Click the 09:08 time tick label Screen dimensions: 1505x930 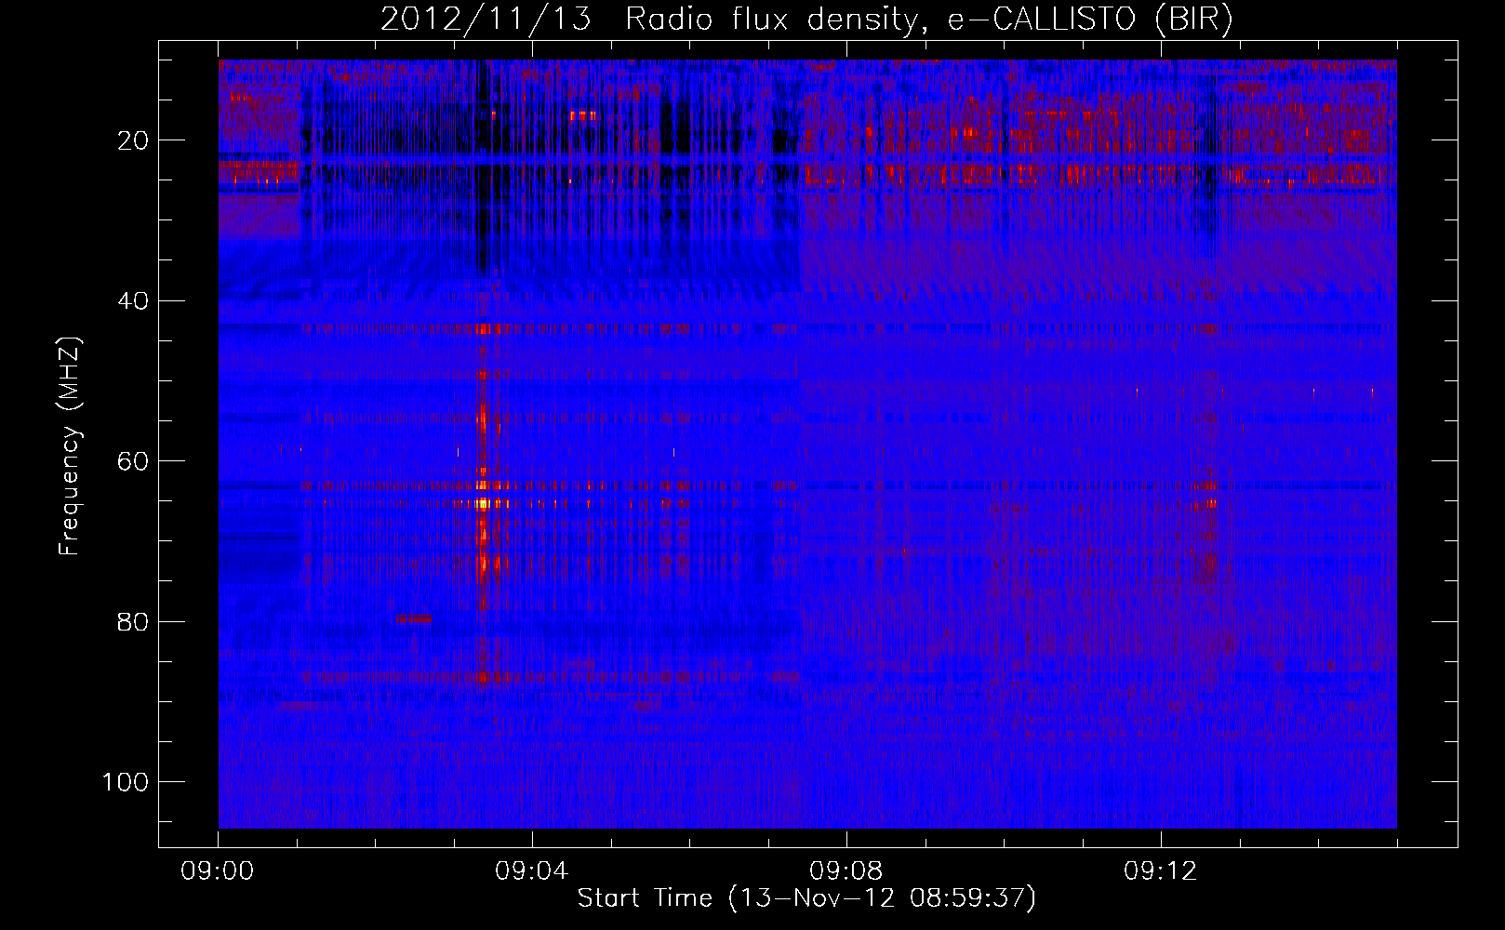[846, 872]
